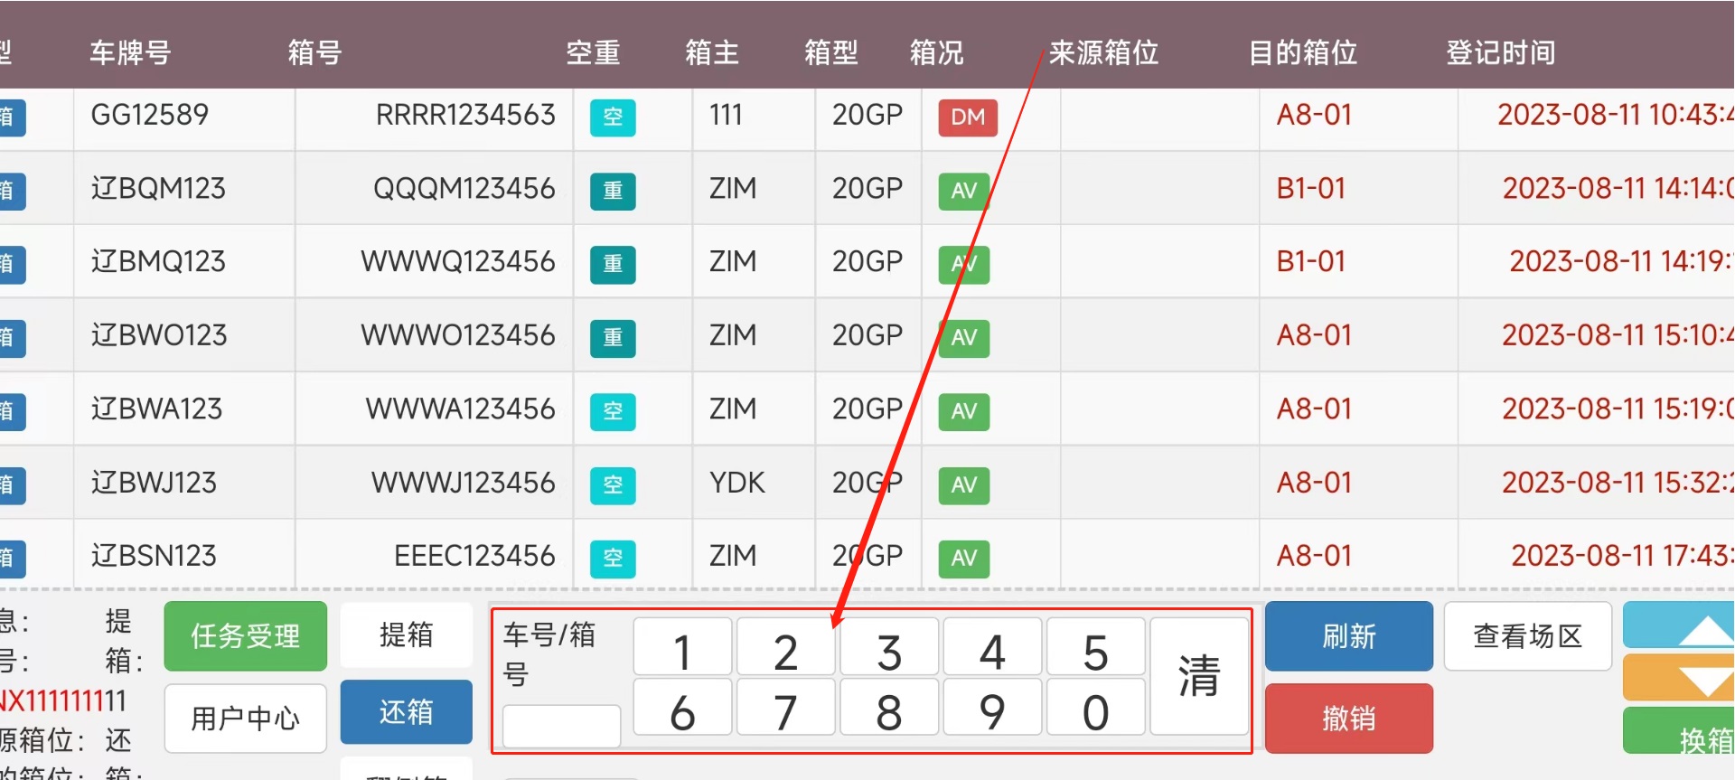Select the 还箱 tab
The image size is (1735, 780).
pos(406,712)
